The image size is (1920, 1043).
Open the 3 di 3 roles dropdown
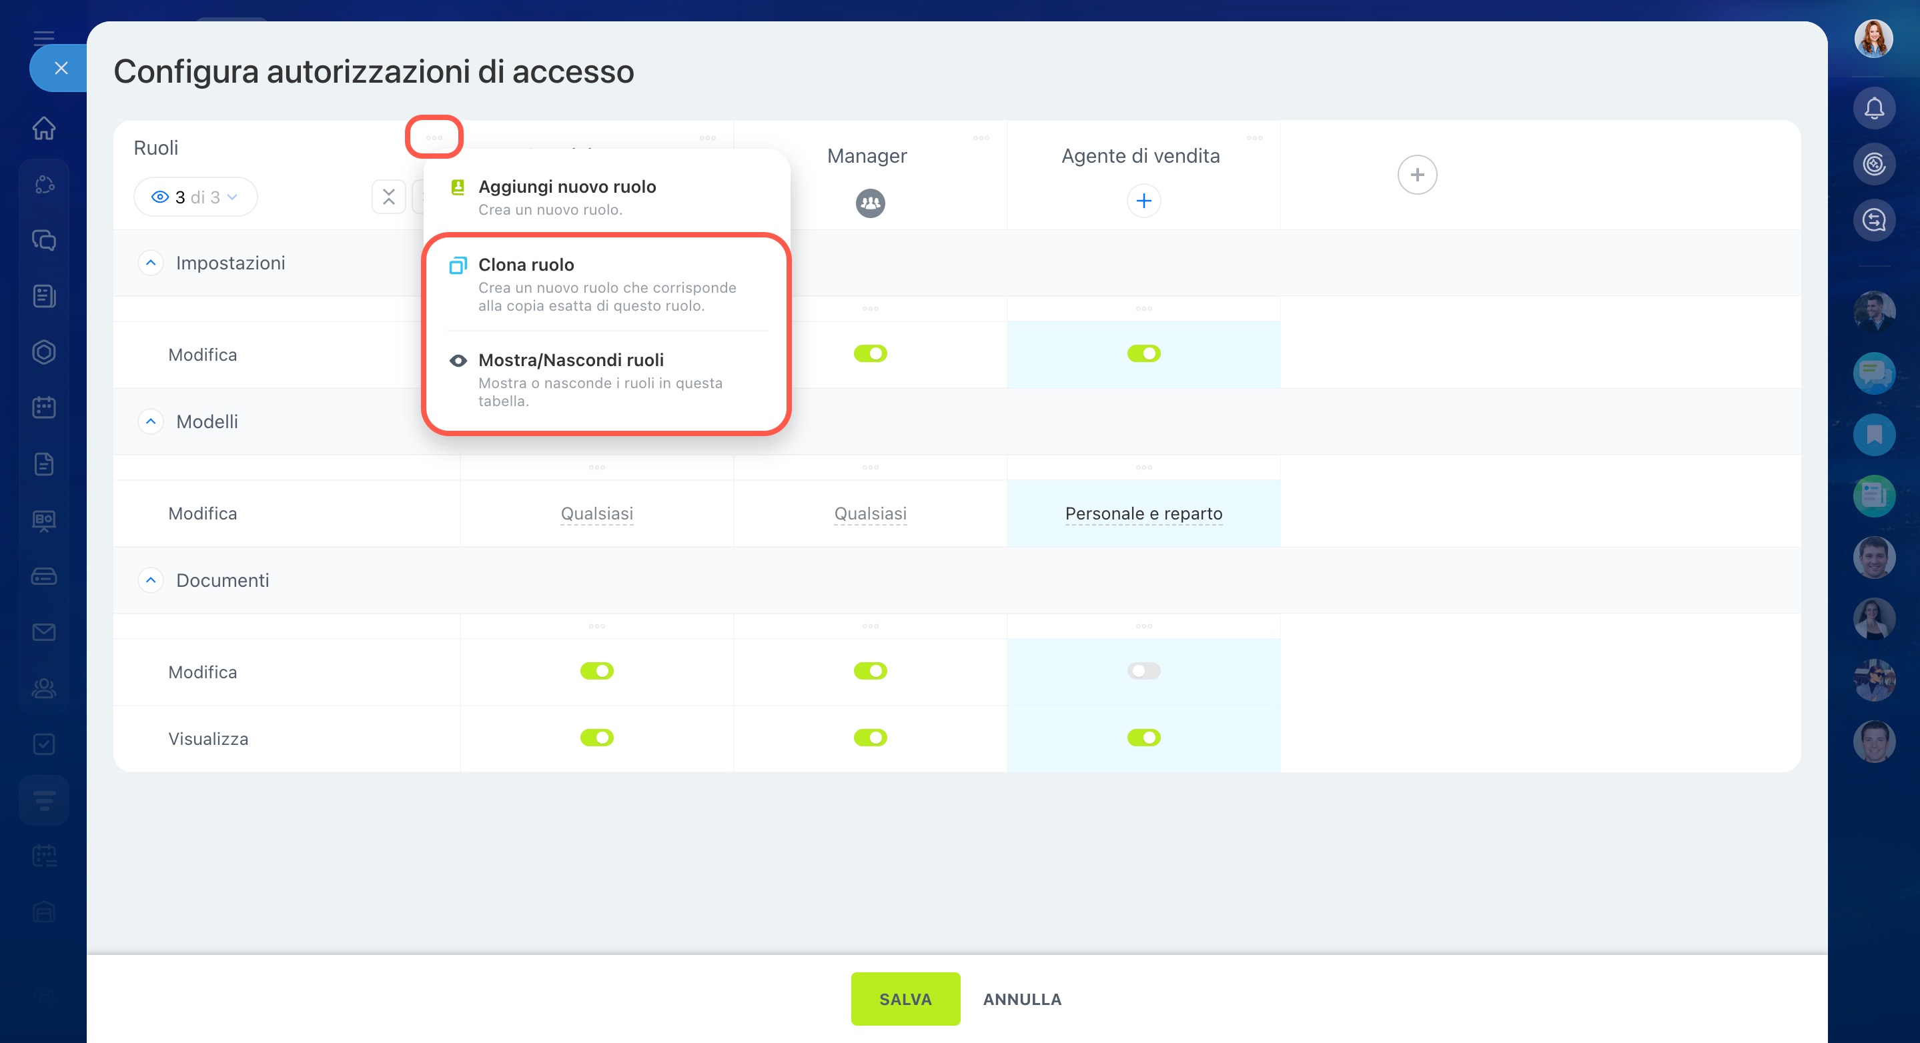click(195, 197)
